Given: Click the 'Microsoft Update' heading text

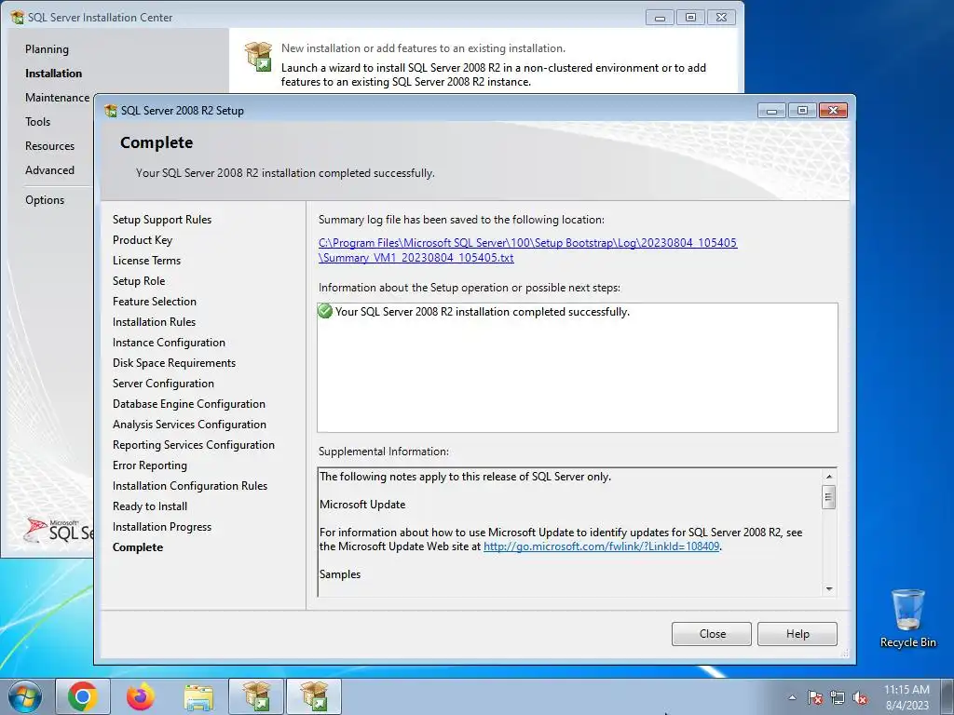Looking at the screenshot, I should click(362, 504).
